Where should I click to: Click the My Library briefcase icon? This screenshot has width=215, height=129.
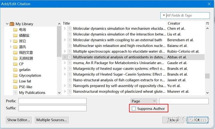click(x=12, y=24)
